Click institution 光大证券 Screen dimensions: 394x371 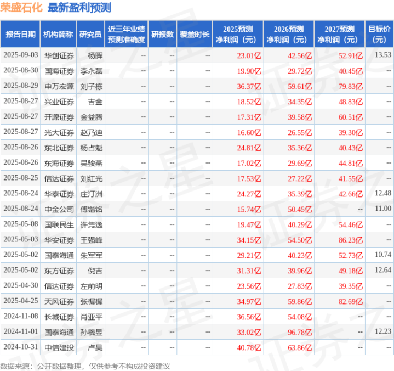coord(59,132)
